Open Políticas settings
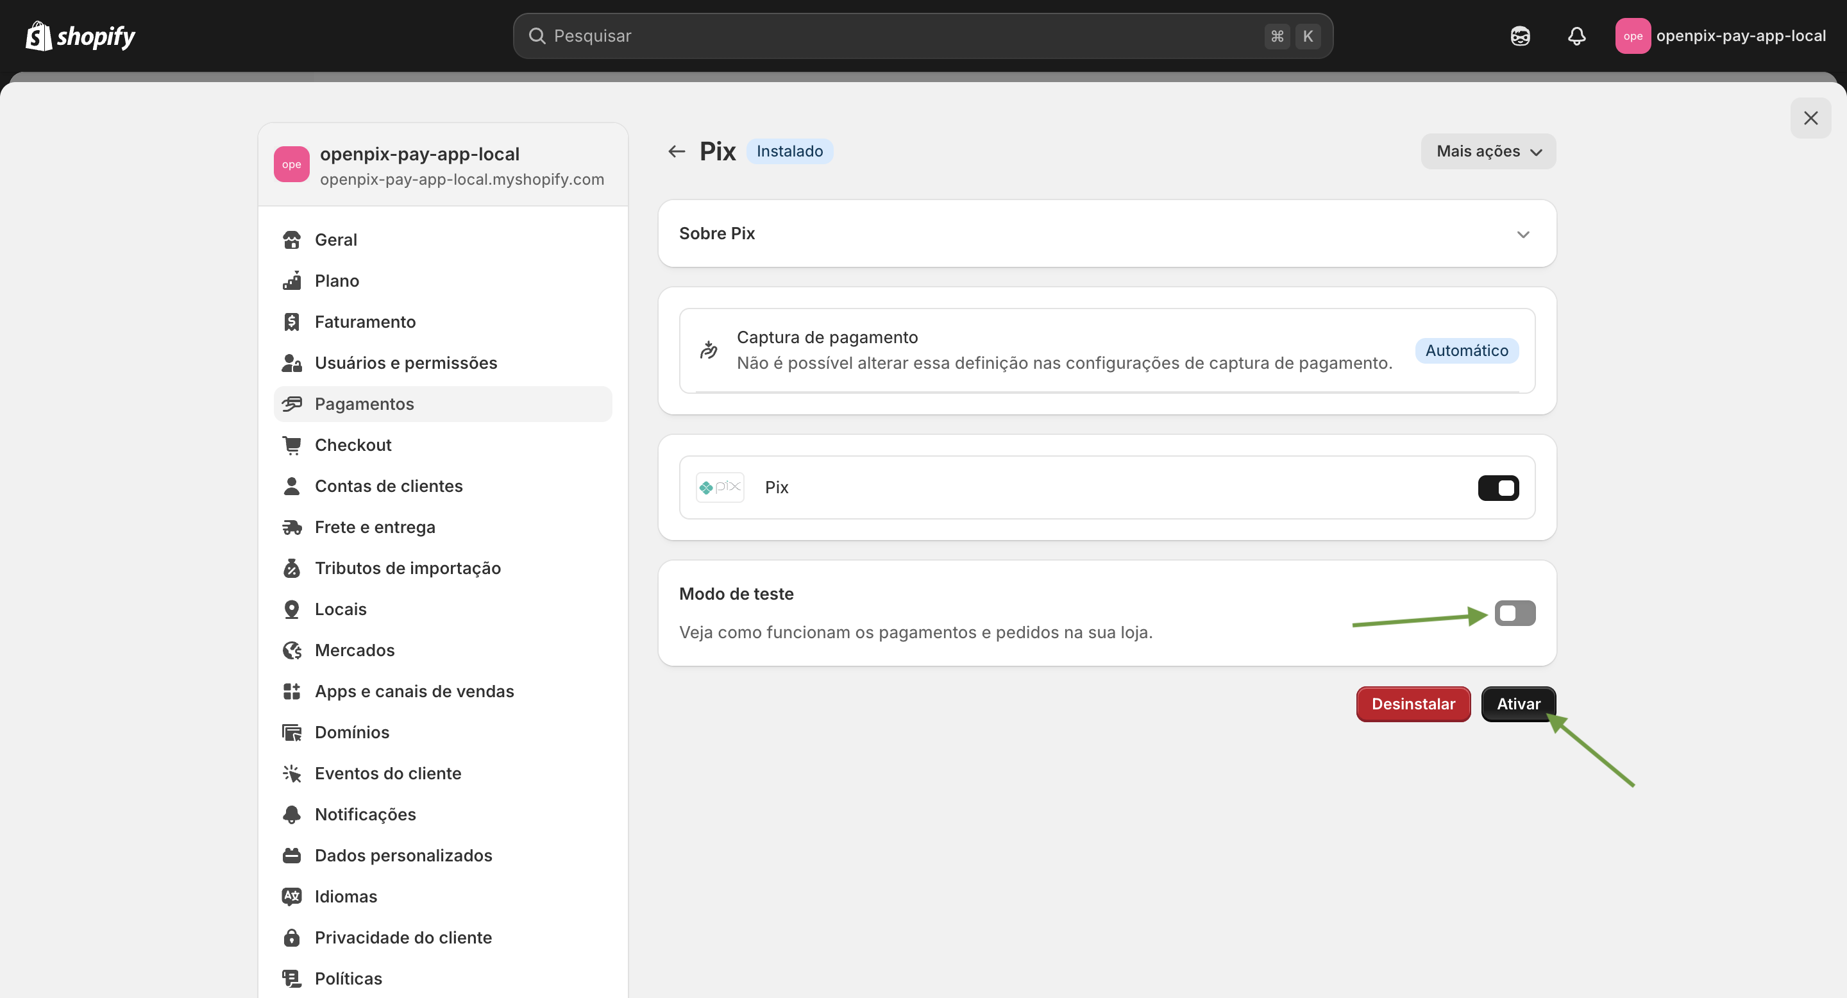This screenshot has height=998, width=1847. coord(348,978)
